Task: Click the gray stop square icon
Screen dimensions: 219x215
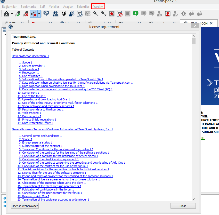Action: point(127,14)
